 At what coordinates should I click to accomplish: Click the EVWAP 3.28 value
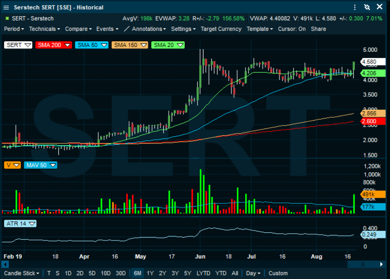(184, 19)
